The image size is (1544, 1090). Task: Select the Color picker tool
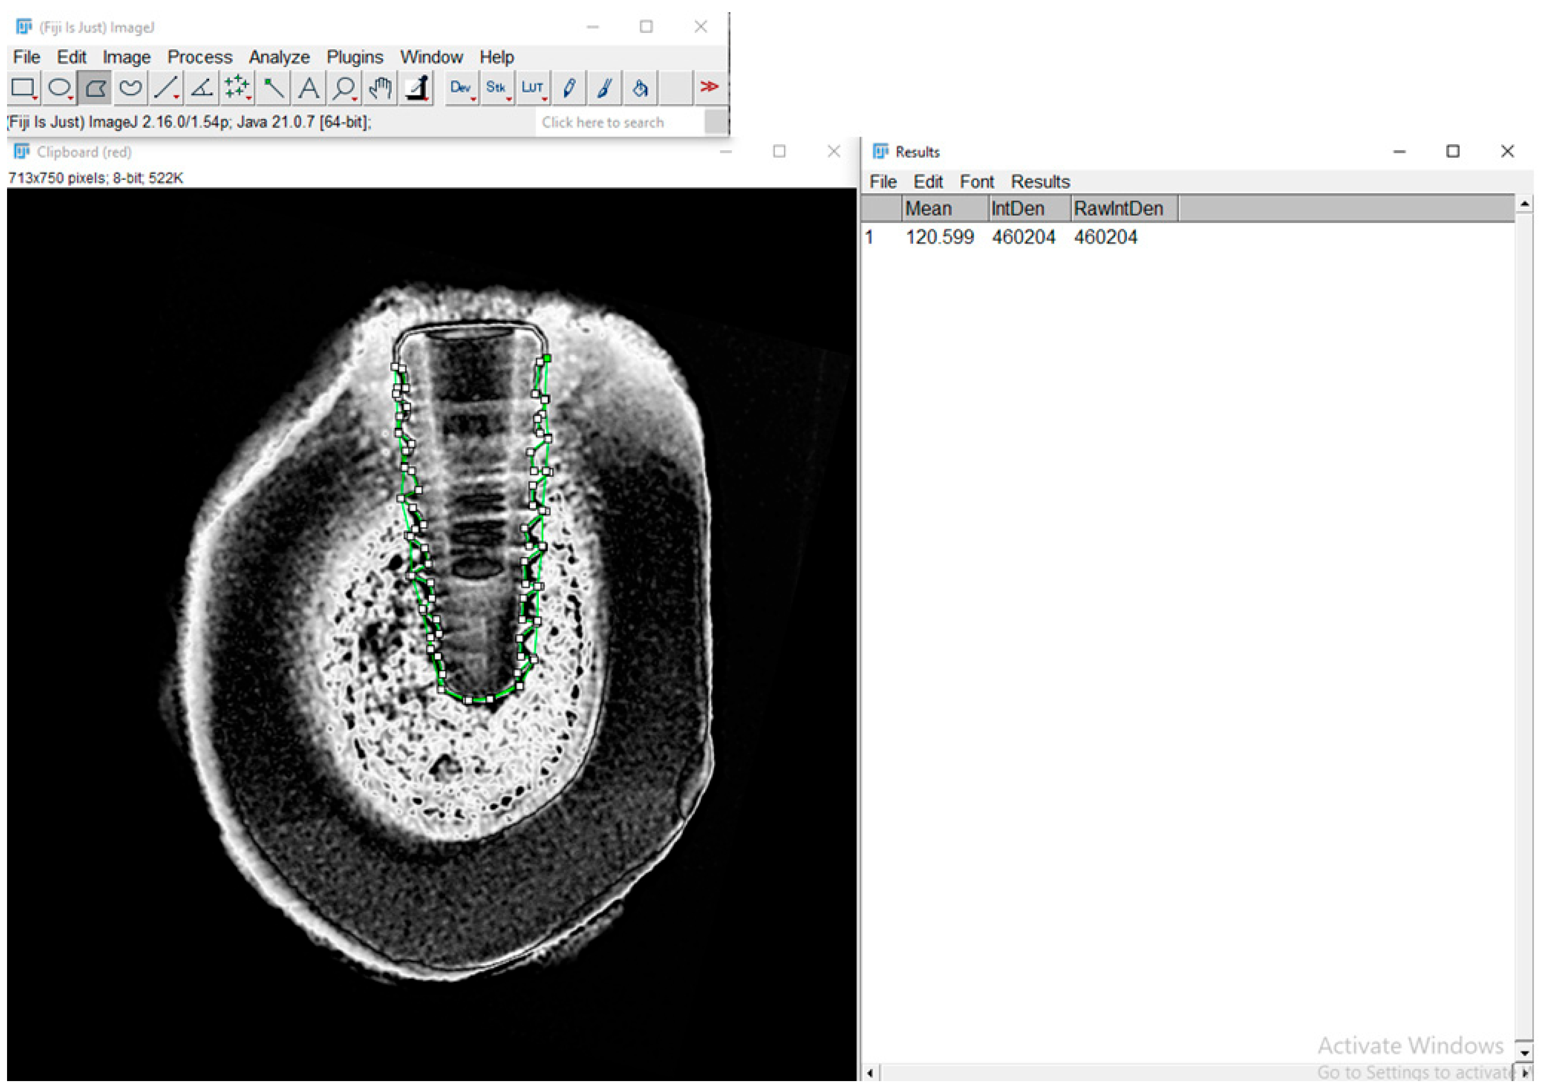(417, 87)
